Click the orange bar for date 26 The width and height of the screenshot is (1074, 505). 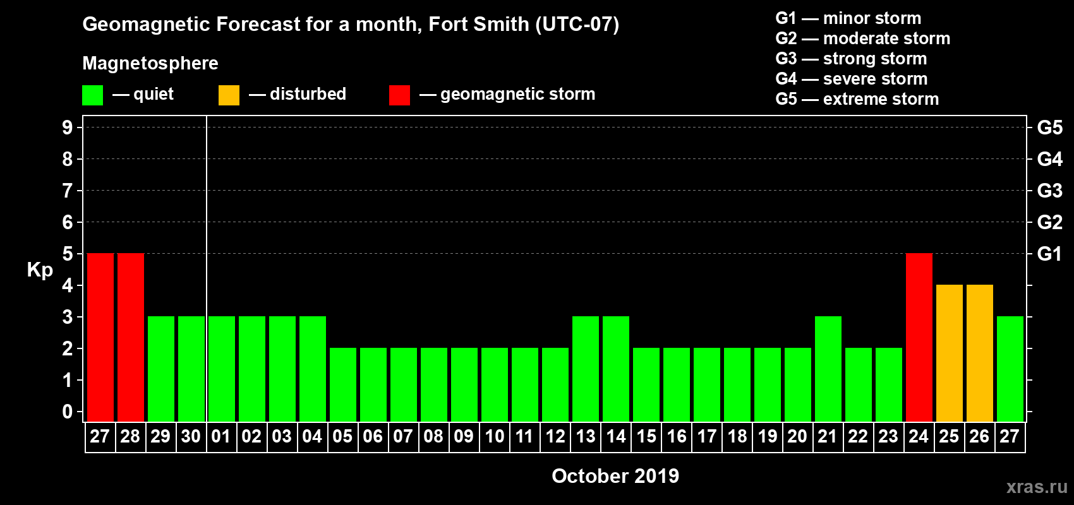tap(980, 353)
